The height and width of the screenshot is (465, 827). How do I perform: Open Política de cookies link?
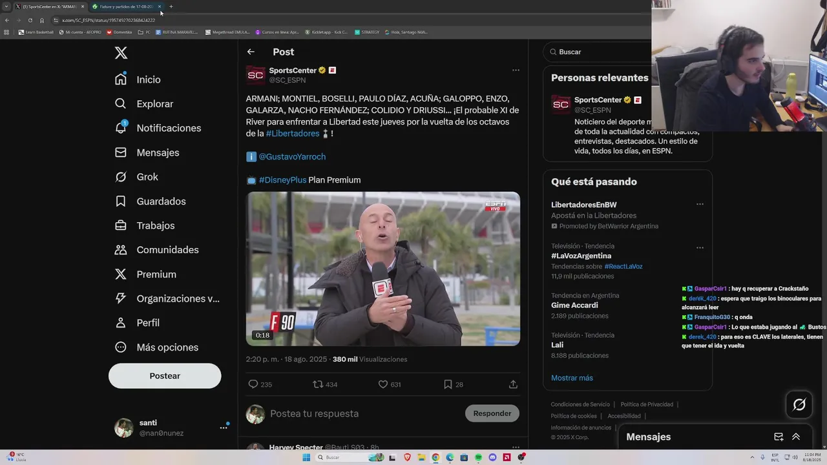(x=574, y=416)
